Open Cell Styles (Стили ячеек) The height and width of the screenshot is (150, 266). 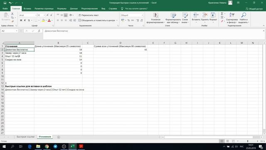pyautogui.click(x=185, y=18)
